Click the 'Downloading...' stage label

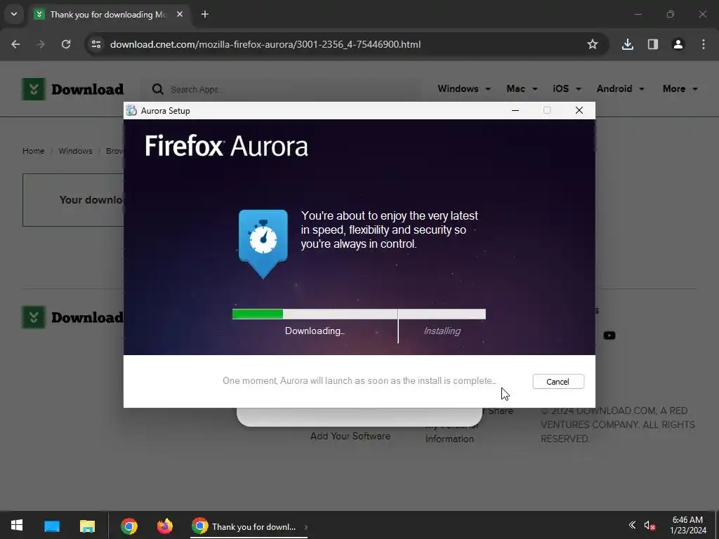(x=315, y=331)
